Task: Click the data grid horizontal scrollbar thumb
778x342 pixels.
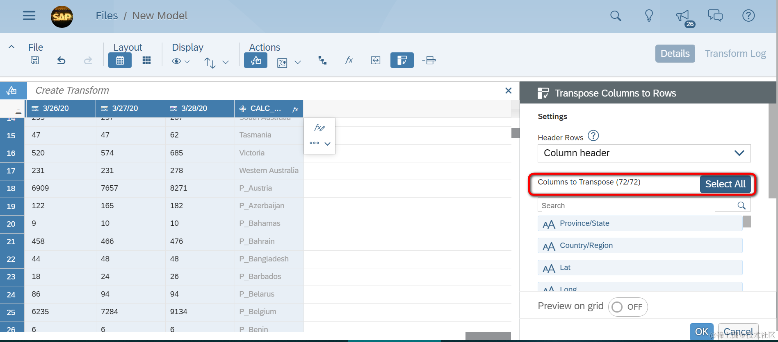Action: (x=488, y=336)
